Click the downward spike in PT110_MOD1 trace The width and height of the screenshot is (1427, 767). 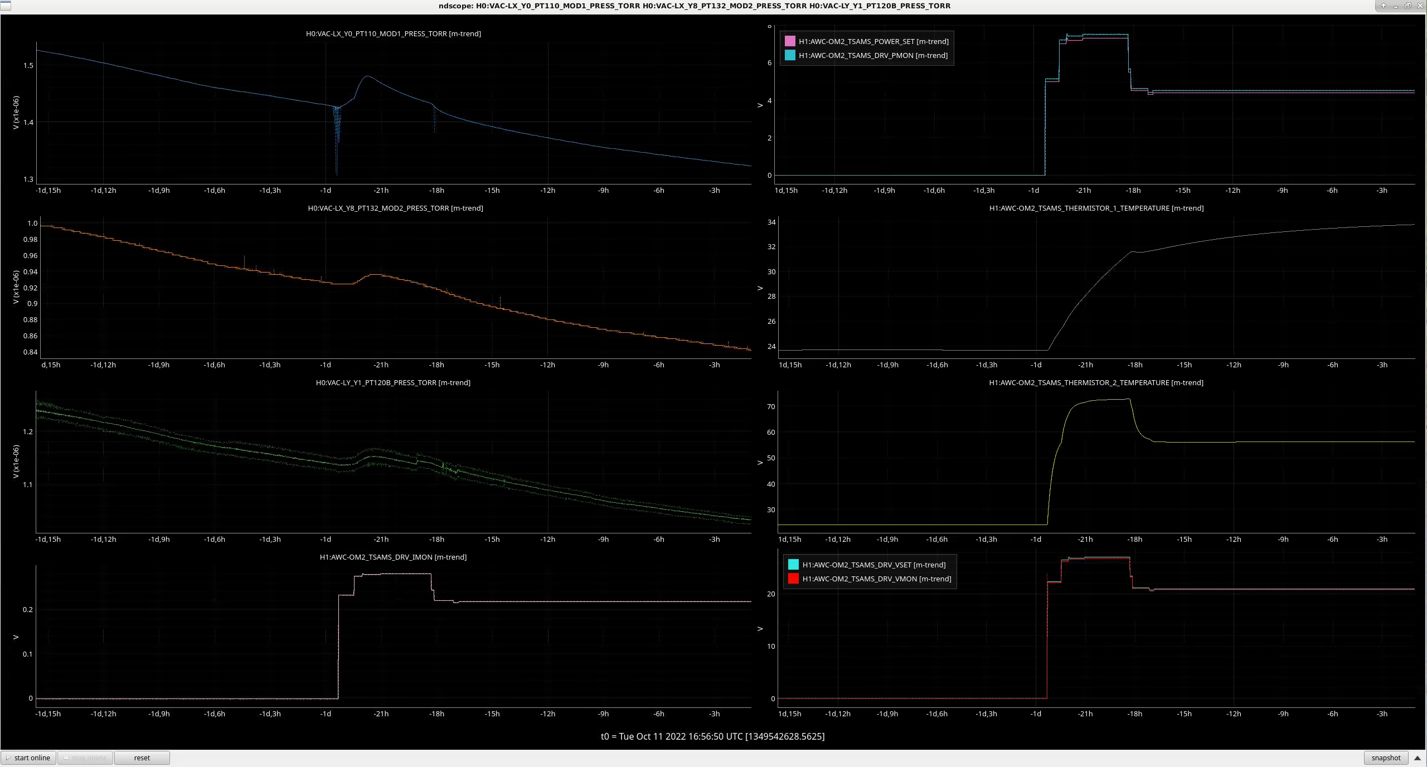click(x=336, y=142)
